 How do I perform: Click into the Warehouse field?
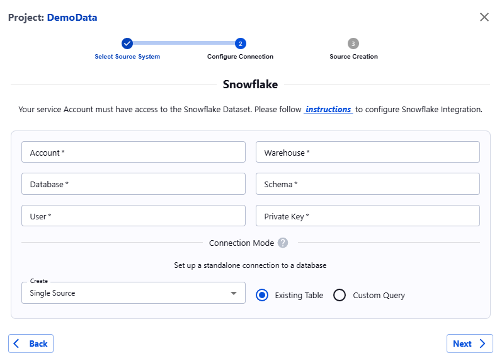367,153
